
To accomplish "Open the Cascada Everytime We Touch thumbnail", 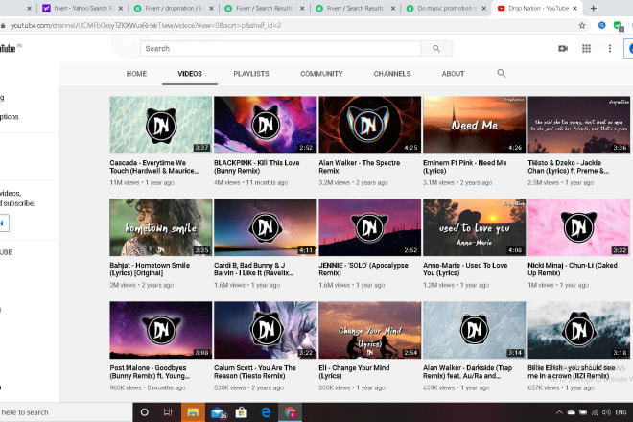I will point(160,125).
